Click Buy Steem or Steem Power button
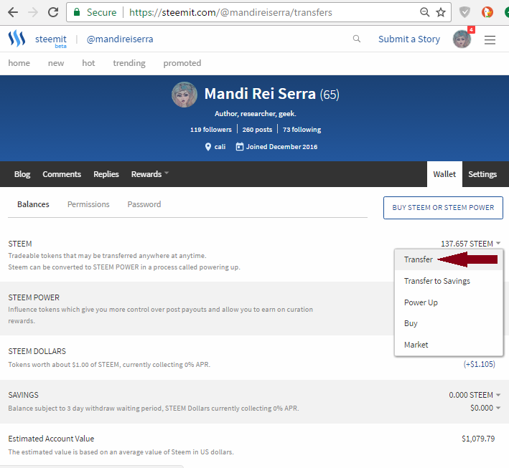Image resolution: width=509 pixels, height=468 pixels. [x=443, y=208]
